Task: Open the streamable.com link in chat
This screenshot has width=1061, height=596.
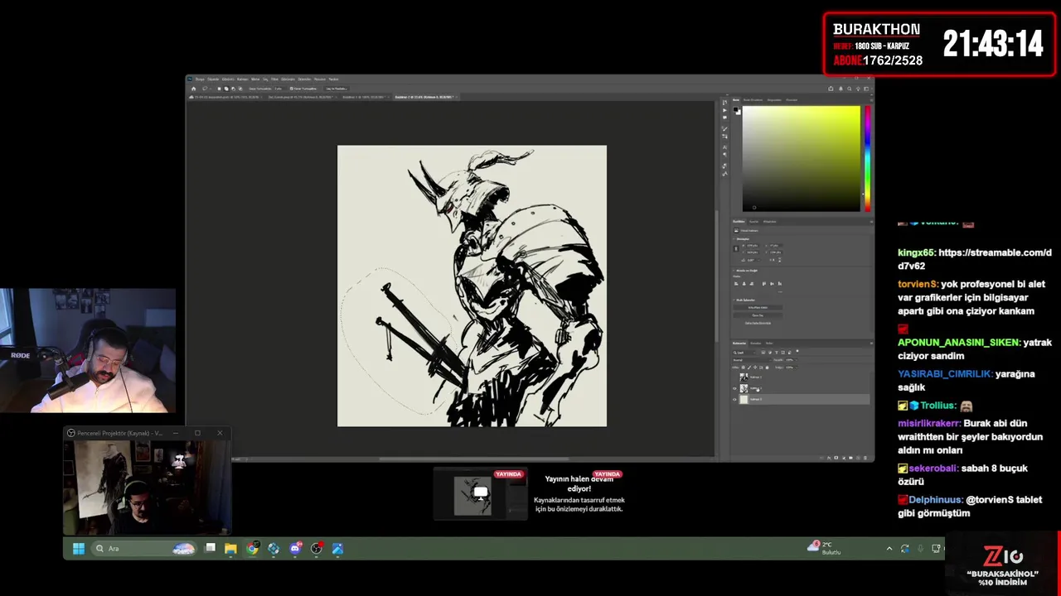Action: click(975, 259)
